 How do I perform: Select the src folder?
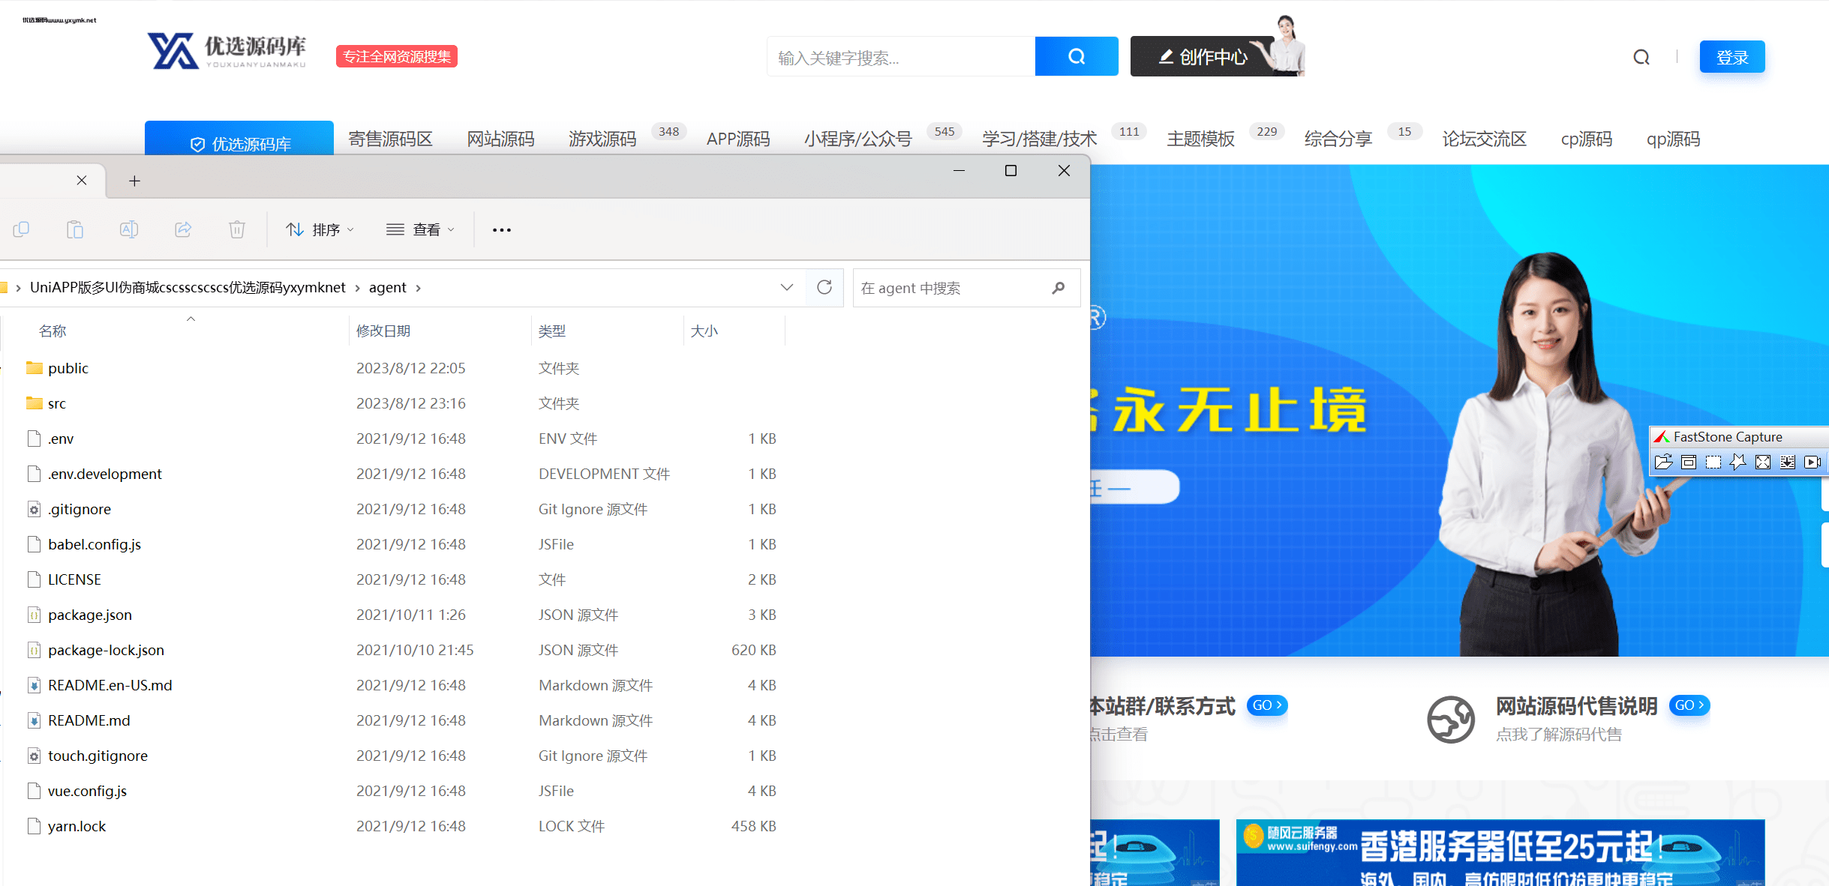click(x=57, y=403)
